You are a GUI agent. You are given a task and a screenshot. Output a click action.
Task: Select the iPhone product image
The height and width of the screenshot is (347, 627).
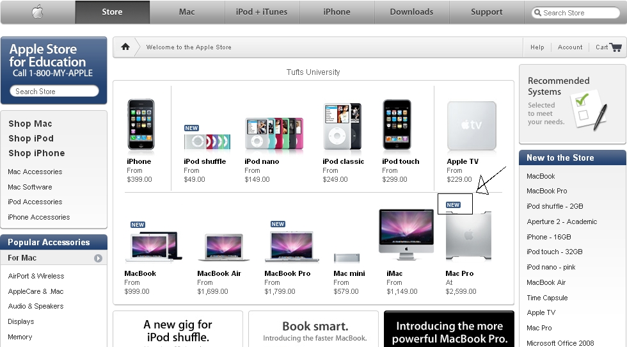click(x=141, y=124)
